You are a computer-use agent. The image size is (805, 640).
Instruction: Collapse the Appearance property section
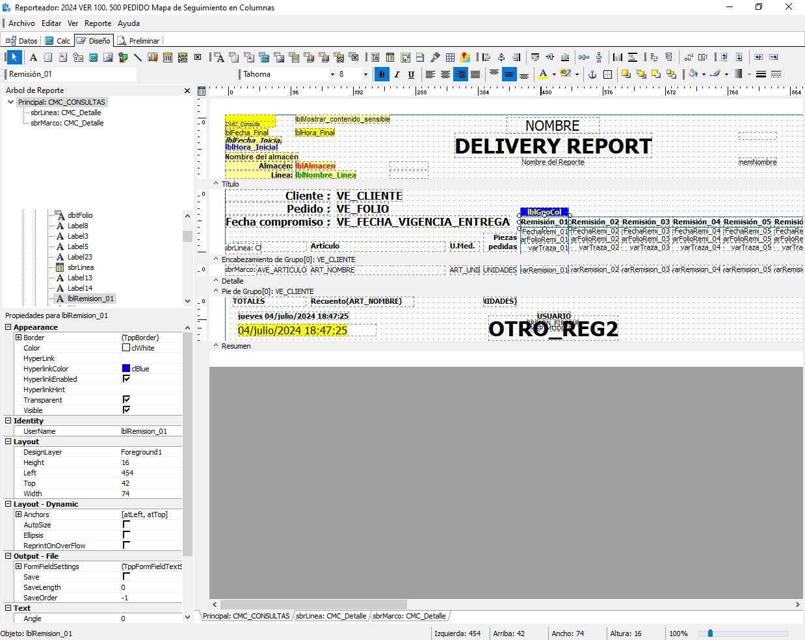pos(8,327)
